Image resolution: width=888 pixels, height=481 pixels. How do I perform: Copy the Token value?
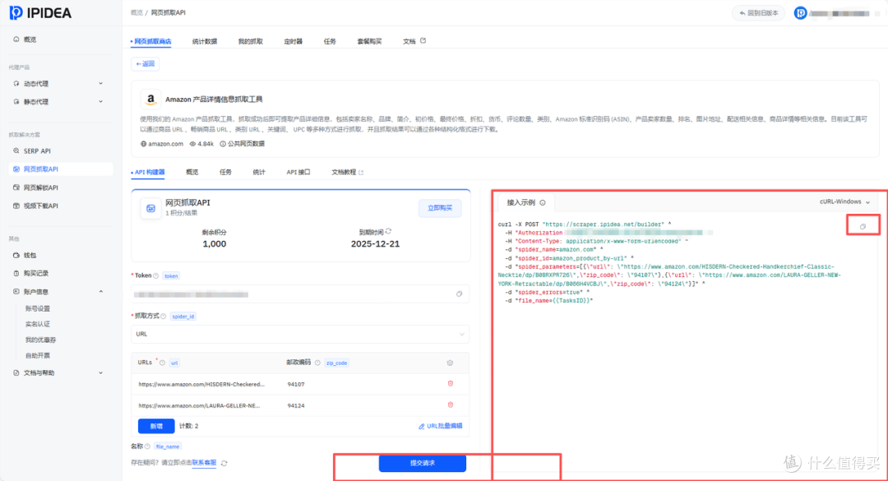point(460,294)
